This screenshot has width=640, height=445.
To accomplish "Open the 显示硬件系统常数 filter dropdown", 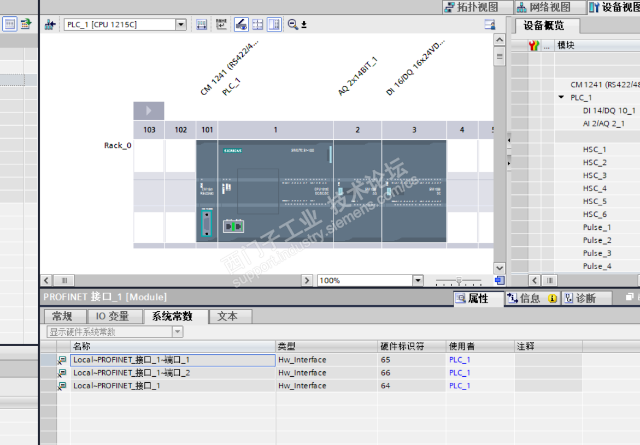I will (x=177, y=331).
